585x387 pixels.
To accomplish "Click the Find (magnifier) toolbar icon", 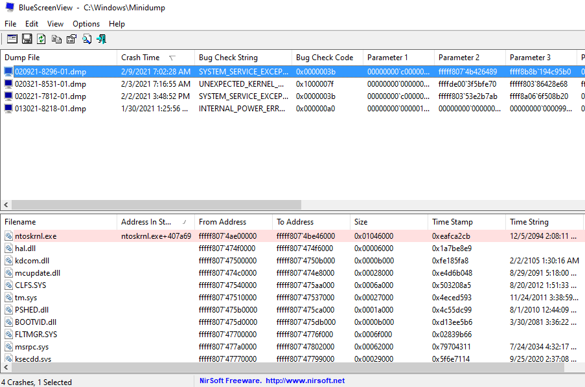I will click(x=87, y=39).
